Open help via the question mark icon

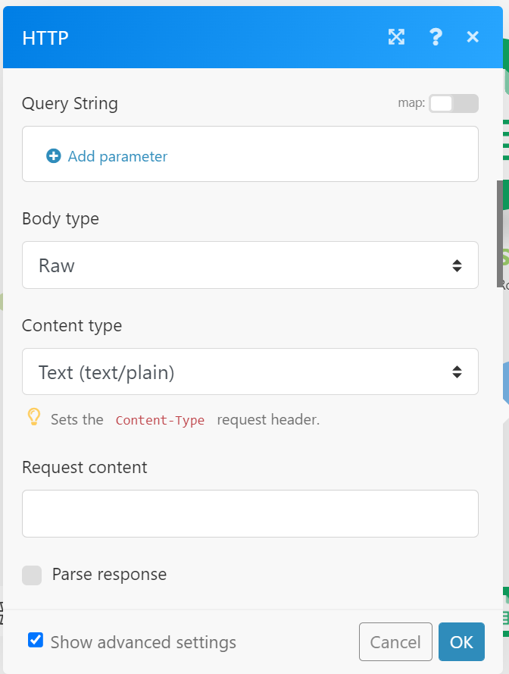pyautogui.click(x=436, y=37)
